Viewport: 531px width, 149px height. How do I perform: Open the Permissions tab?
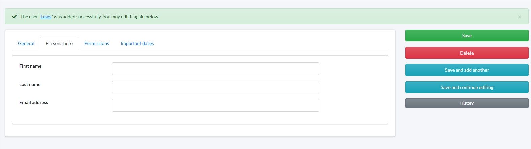coord(97,43)
